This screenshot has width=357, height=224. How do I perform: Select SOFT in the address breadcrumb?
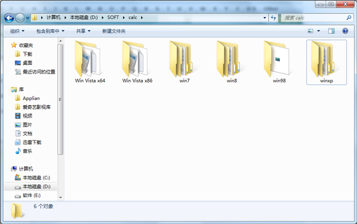click(113, 17)
